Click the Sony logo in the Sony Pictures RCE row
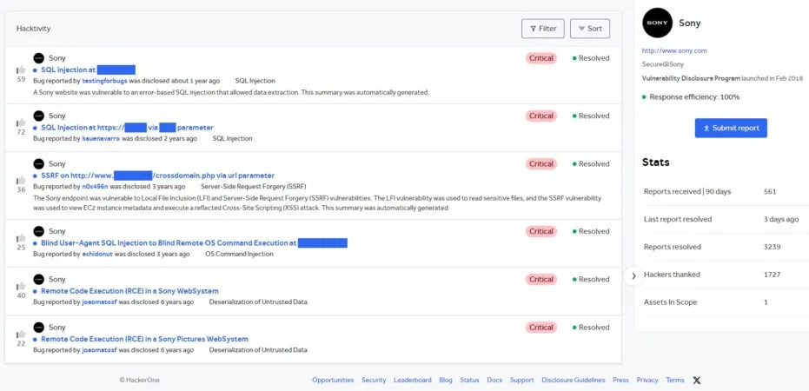 [39, 328]
